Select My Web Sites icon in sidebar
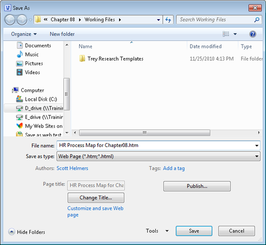This screenshot has height=245, width=266. [20, 126]
